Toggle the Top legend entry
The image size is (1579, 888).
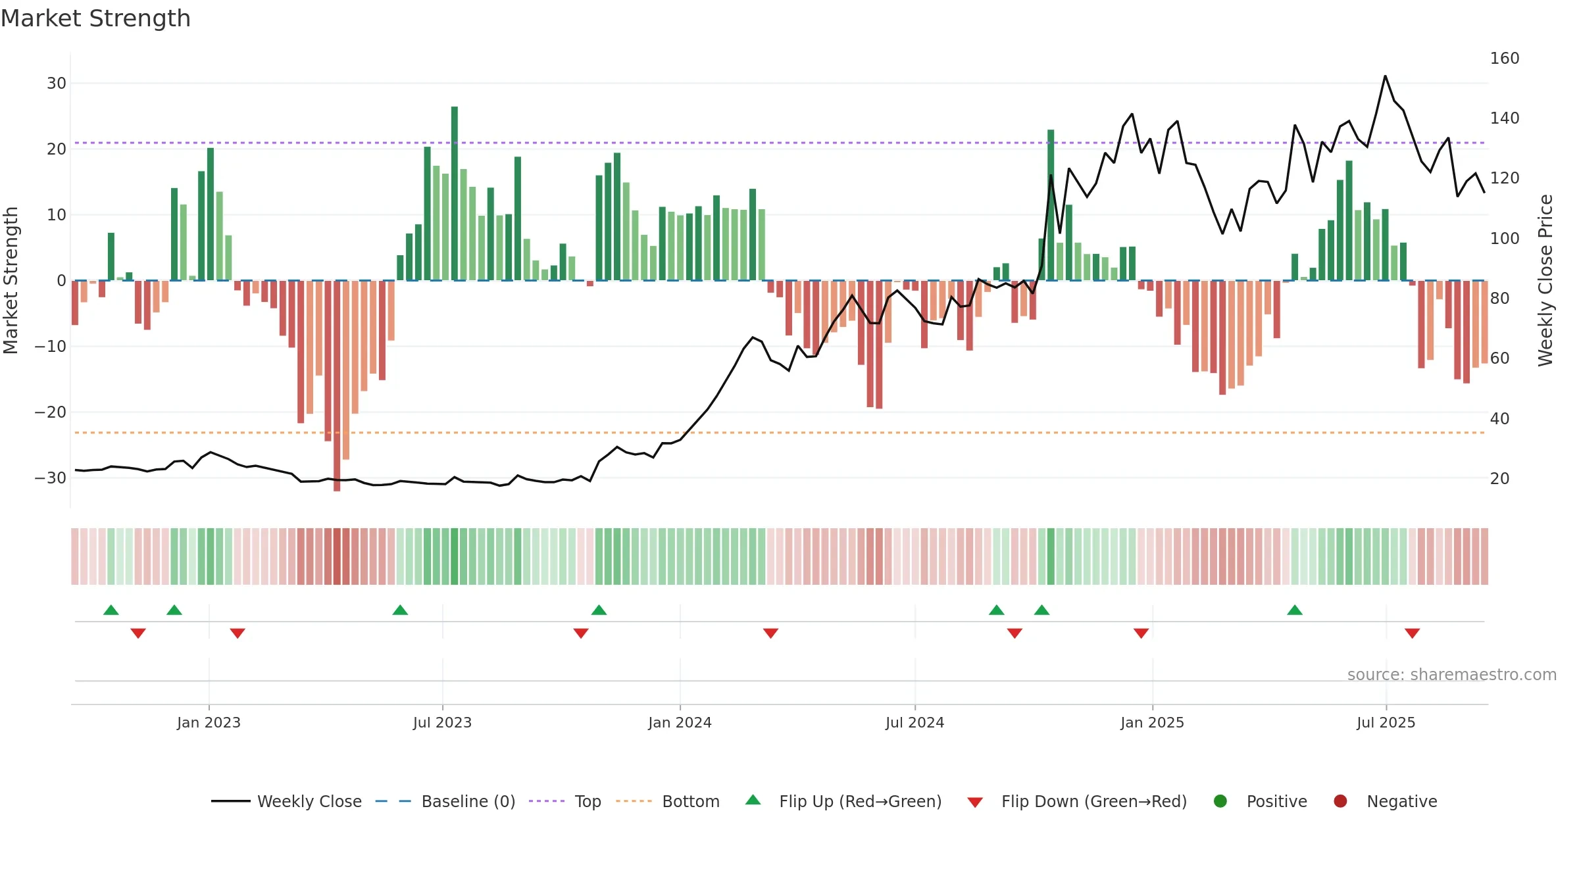coord(565,801)
